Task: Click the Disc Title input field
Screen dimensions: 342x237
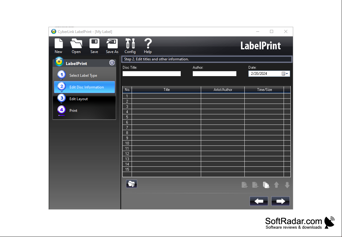Action: tap(152, 74)
